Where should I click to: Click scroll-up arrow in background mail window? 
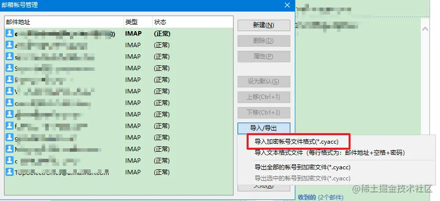[x=425, y=29]
